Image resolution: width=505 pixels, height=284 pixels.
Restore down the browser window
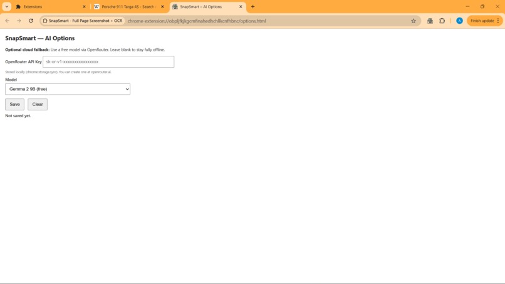coord(482,6)
